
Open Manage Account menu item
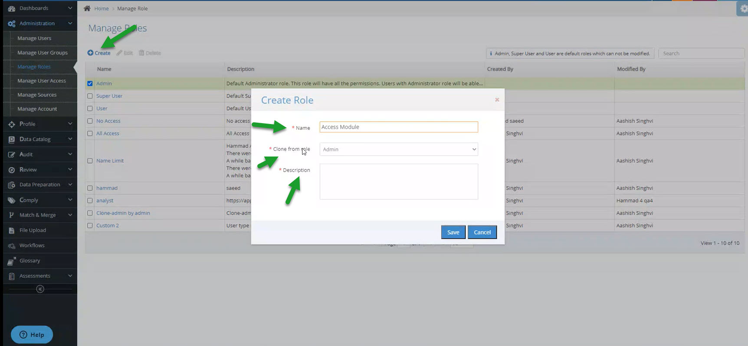click(x=37, y=109)
